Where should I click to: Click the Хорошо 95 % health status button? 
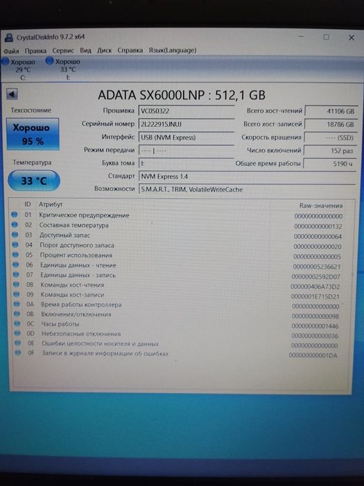(x=33, y=134)
